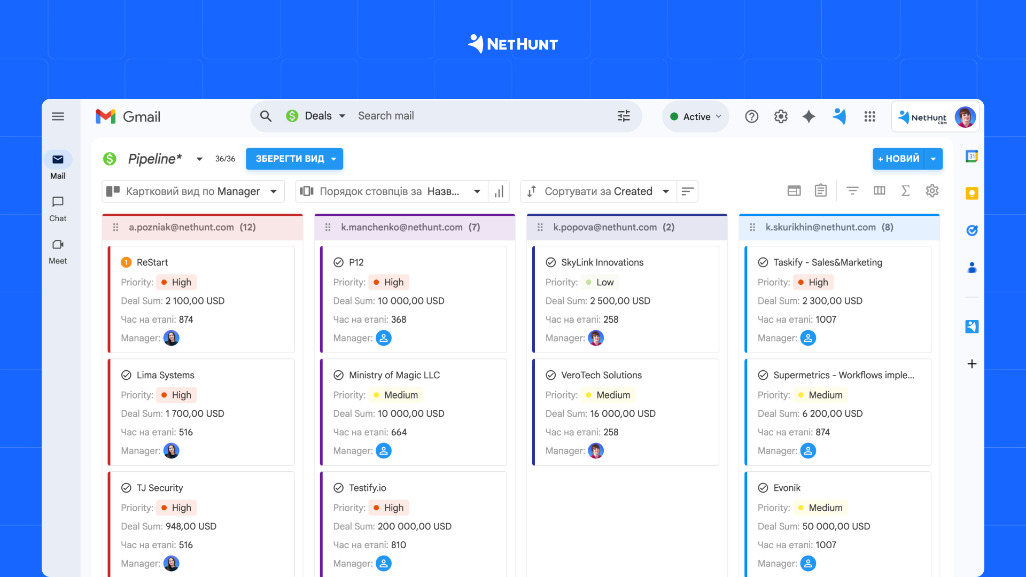Toggle check circle on Taskify card
The image size is (1026, 577).
point(763,262)
